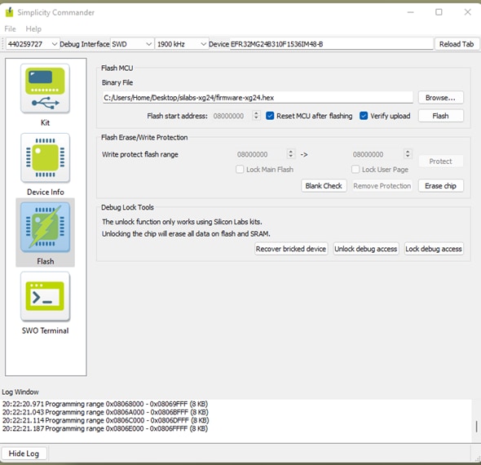This screenshot has width=481, height=465.
Task: Click the Unlock debug access button
Action: pyautogui.click(x=366, y=249)
